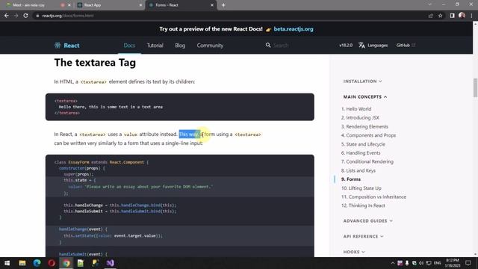Open Opera browser from taskbar
This screenshot has height=269, width=478.
52,263
